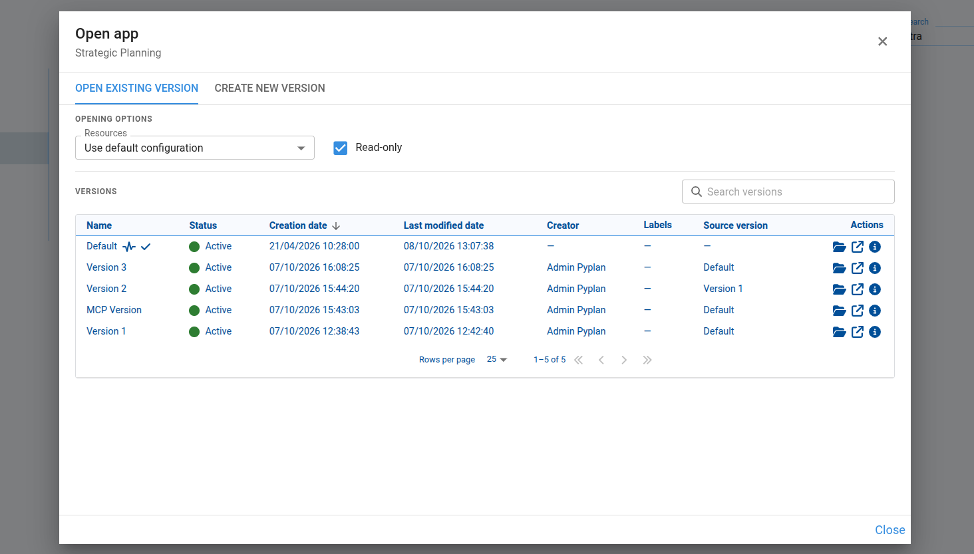Click the folder open icon for Version 3

coord(839,268)
